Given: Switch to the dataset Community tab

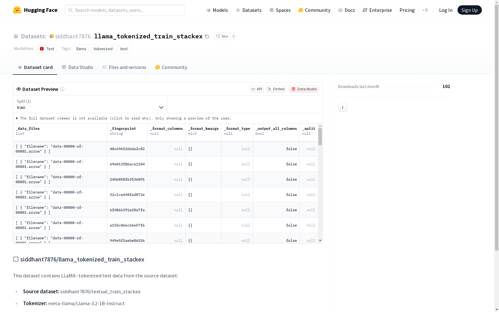Looking at the screenshot, I should tap(171, 67).
